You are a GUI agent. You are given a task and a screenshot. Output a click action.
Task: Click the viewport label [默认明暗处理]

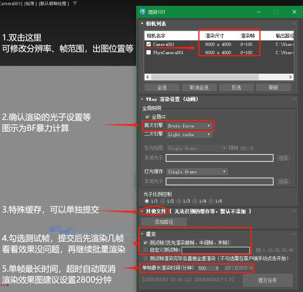tap(54, 4)
